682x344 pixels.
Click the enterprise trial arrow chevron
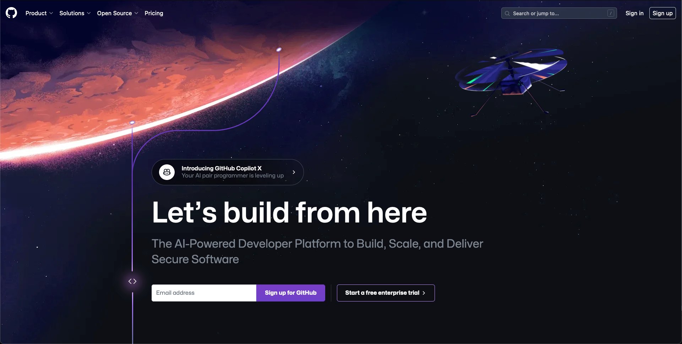click(x=424, y=293)
